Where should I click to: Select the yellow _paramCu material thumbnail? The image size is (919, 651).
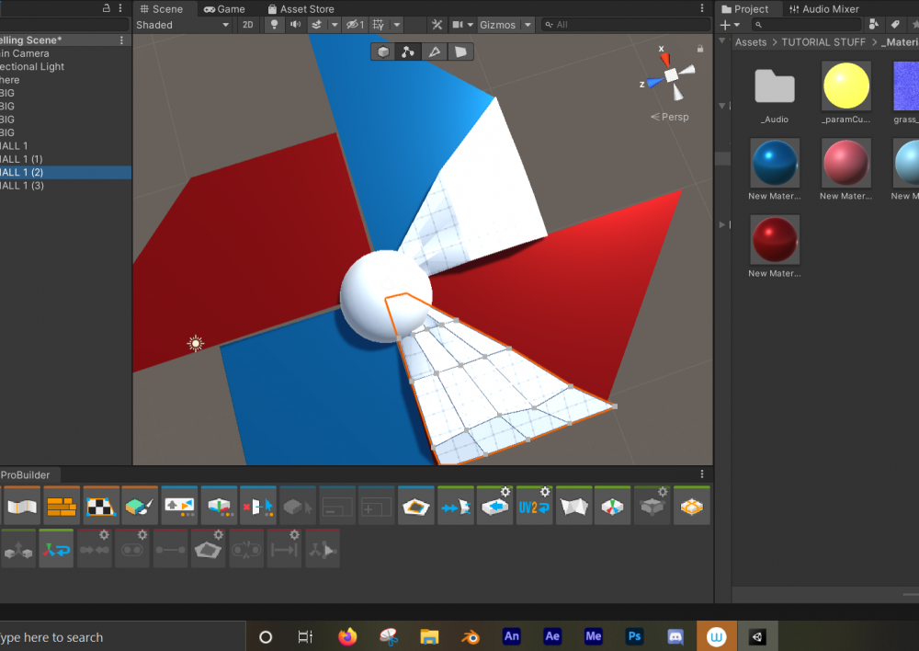tap(846, 86)
